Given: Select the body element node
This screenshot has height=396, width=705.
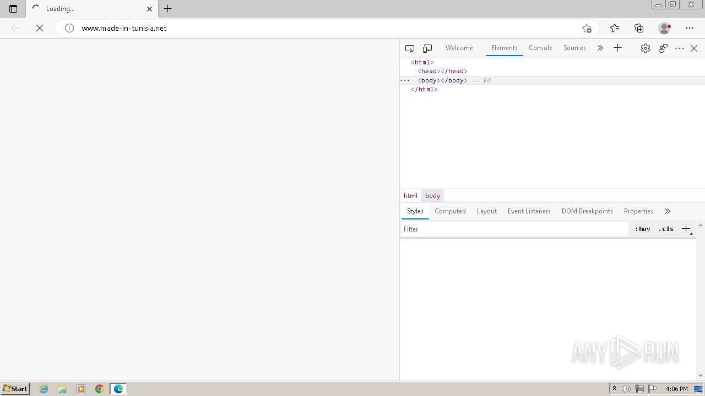Looking at the screenshot, I should [x=442, y=80].
